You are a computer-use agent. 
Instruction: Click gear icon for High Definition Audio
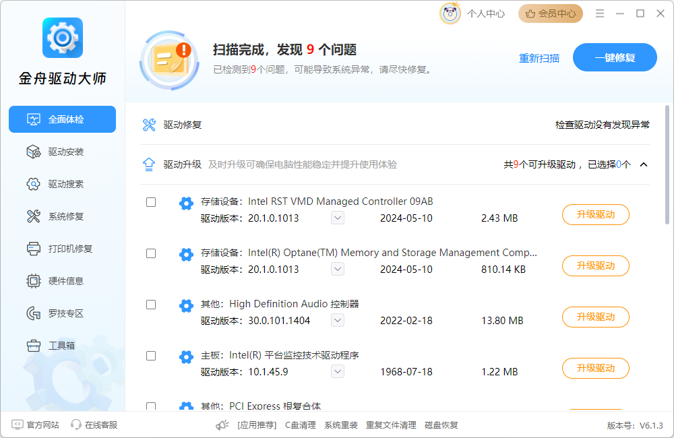tap(186, 305)
